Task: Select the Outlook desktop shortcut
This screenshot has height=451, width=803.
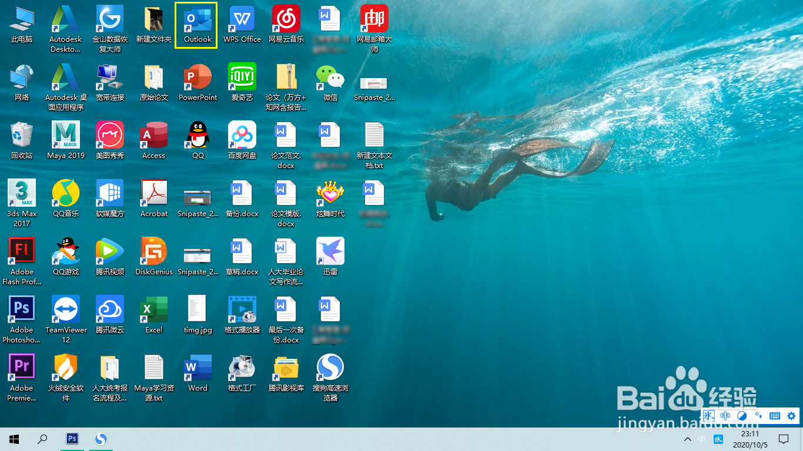Action: pyautogui.click(x=198, y=25)
